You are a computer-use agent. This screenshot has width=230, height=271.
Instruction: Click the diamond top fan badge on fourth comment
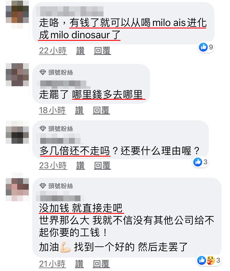tap(43, 186)
